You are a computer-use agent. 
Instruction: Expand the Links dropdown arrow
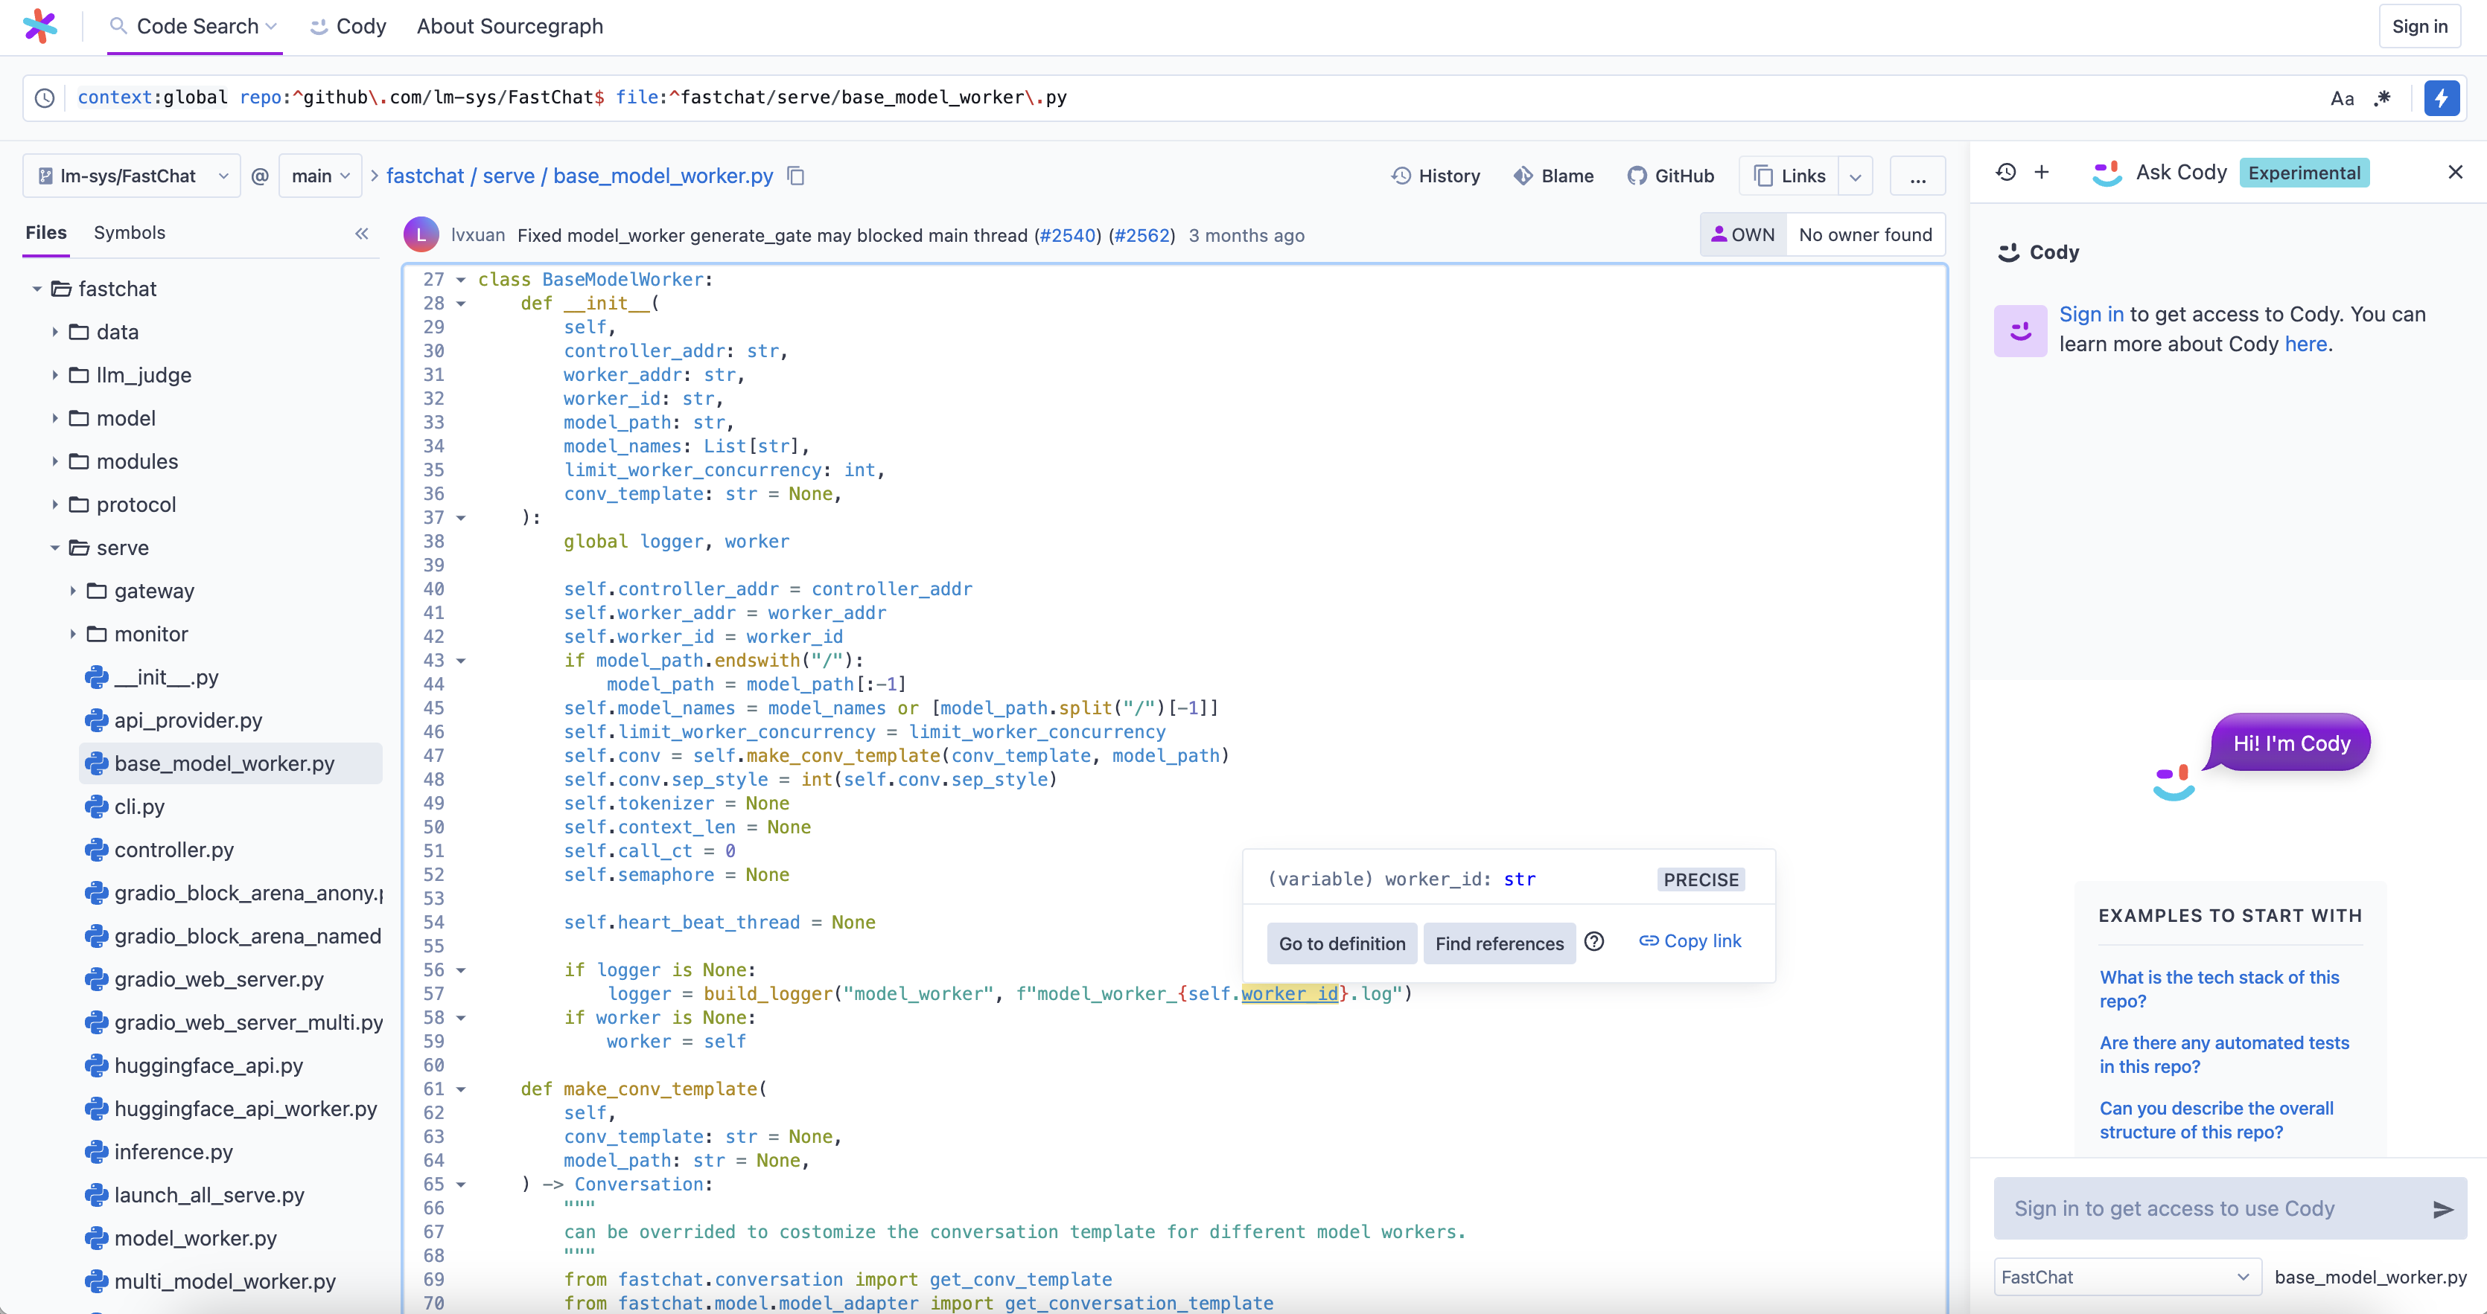[x=1855, y=176]
